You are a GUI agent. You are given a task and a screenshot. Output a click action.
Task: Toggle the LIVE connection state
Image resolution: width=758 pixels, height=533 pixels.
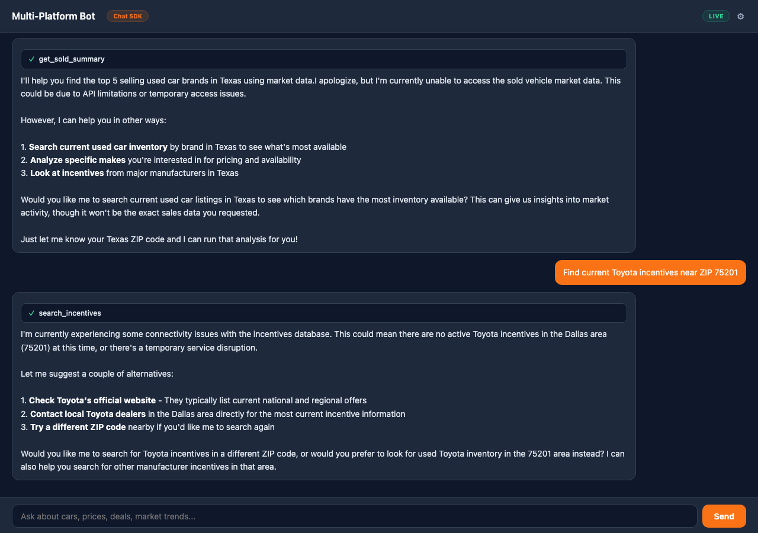[x=716, y=16]
